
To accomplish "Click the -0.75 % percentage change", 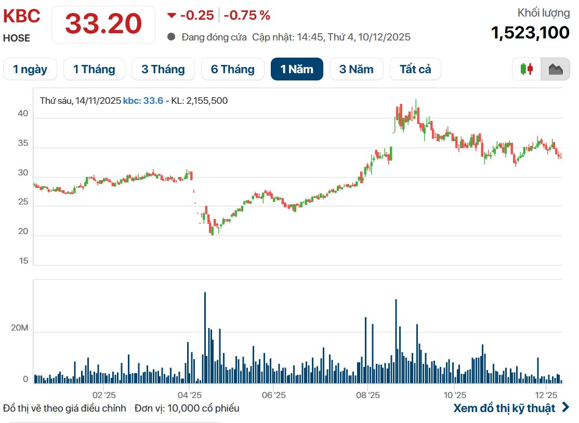I will pyautogui.click(x=247, y=16).
